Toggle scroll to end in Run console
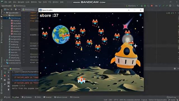The width and height of the screenshot is (179, 101). pos(9,82)
